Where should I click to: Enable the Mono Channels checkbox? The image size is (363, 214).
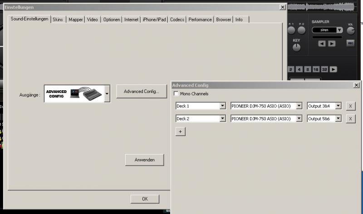(x=176, y=94)
